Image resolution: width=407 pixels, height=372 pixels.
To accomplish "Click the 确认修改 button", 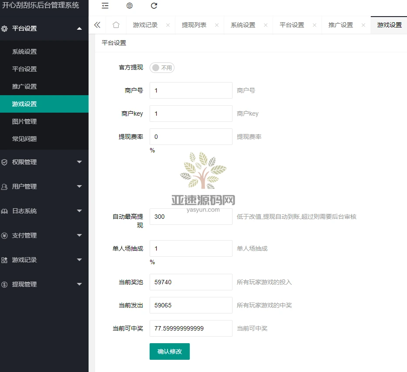I will click(169, 351).
